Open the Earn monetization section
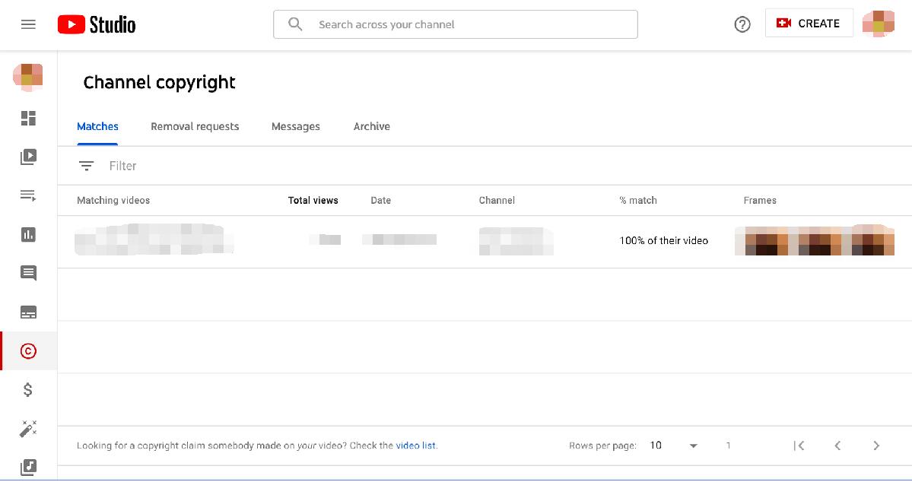Image resolution: width=912 pixels, height=482 pixels. (x=28, y=389)
